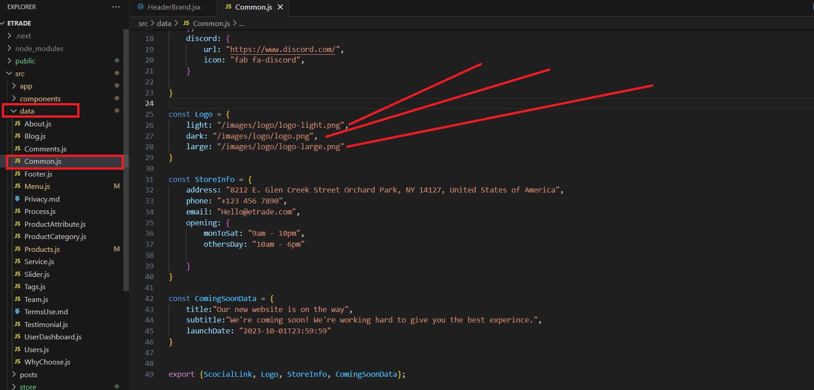Click the React icon on HeaderBrand.jsx tab
Image resolution: width=814 pixels, height=390 pixels.
tap(141, 7)
